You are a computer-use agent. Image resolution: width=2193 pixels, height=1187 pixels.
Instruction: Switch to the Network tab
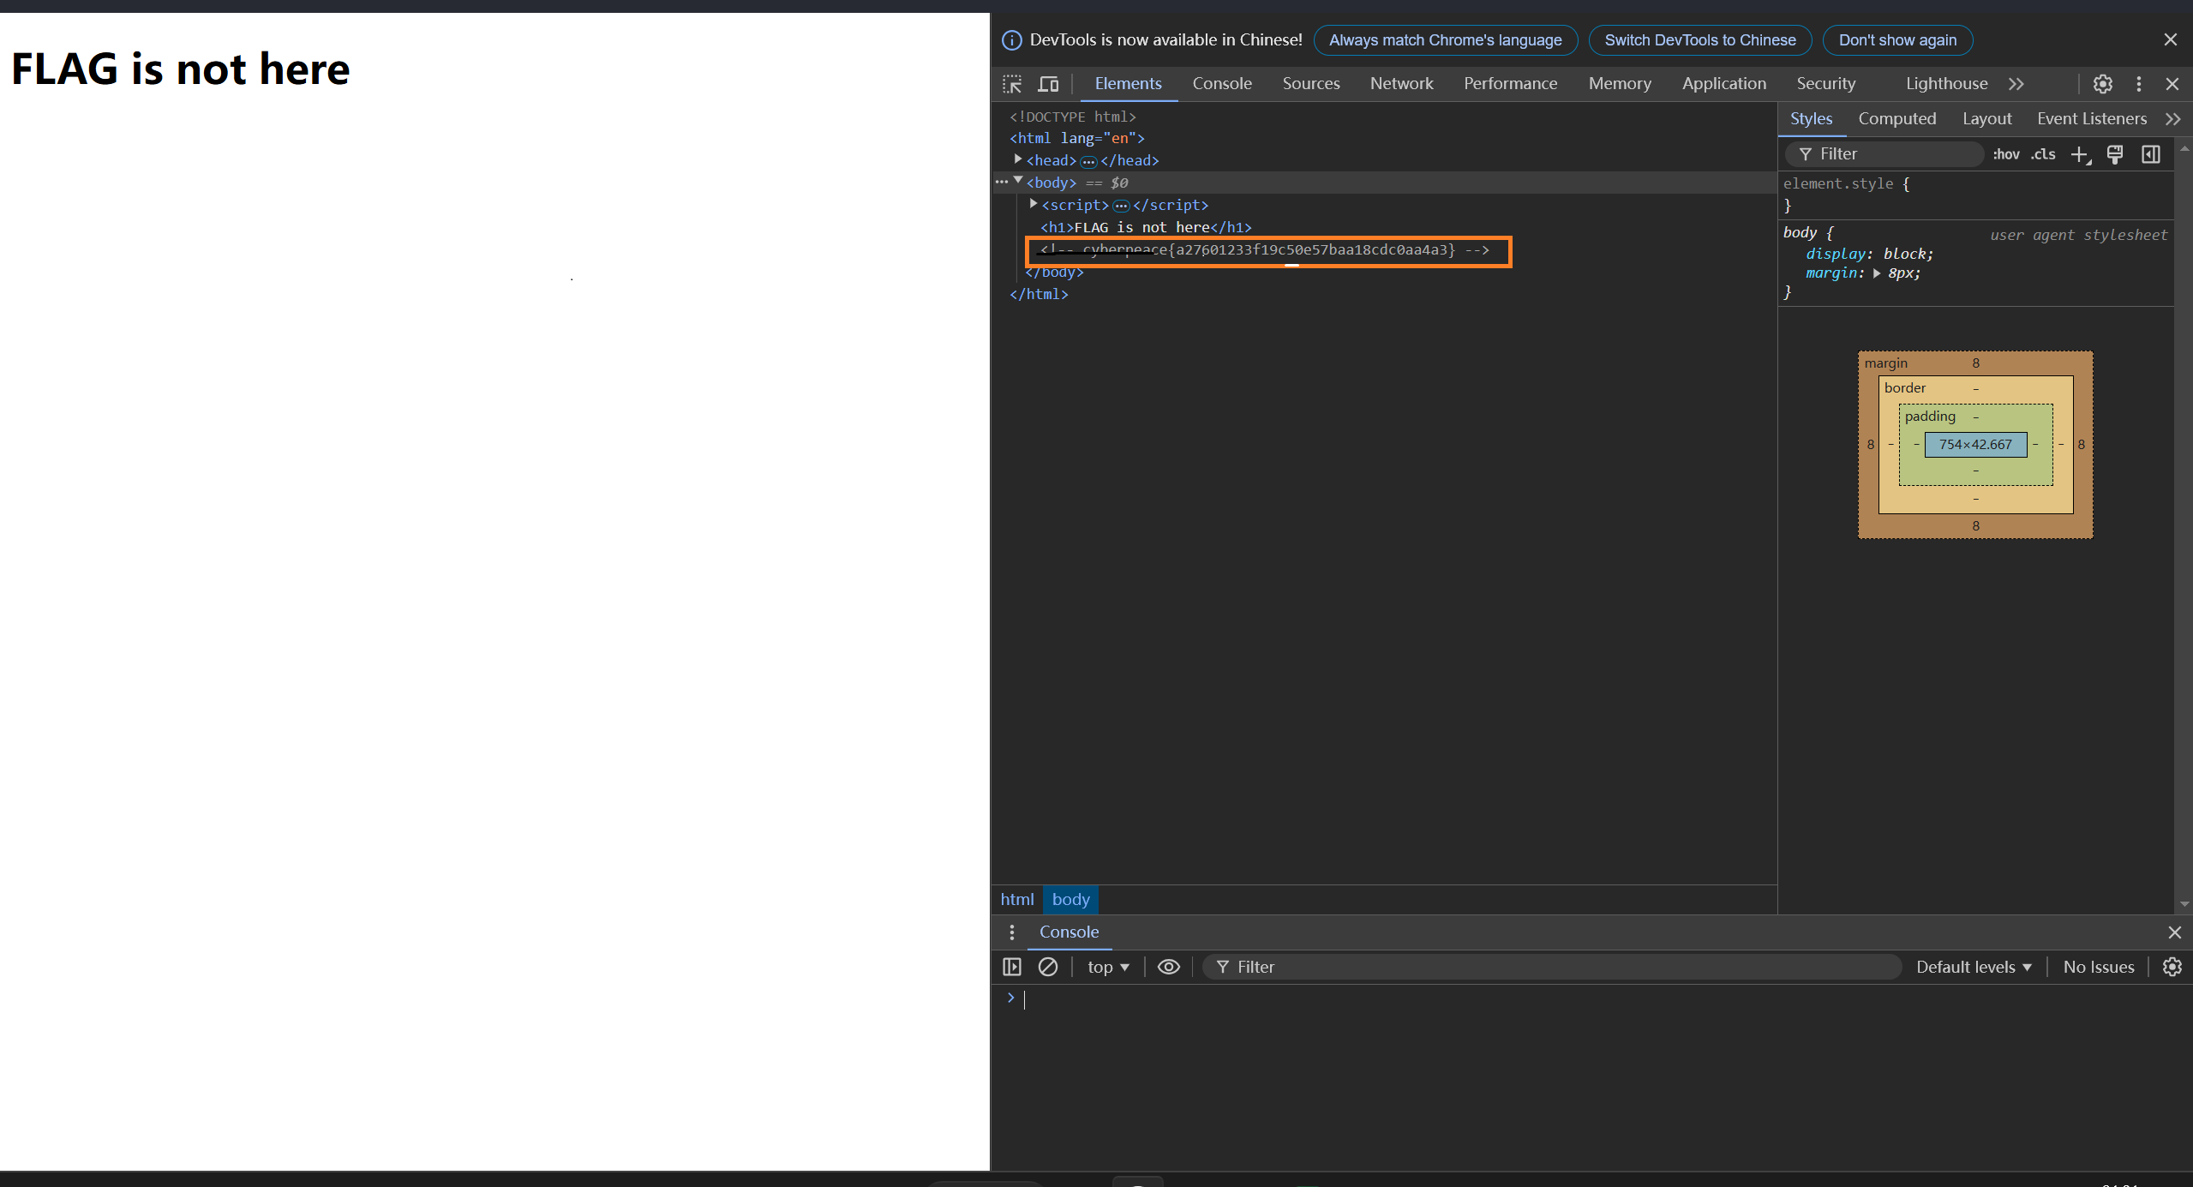(x=1401, y=84)
